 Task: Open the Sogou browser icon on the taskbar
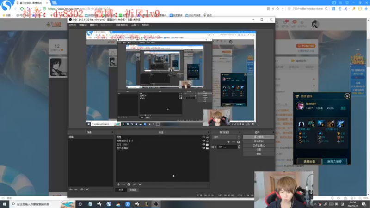[x=109, y=204]
